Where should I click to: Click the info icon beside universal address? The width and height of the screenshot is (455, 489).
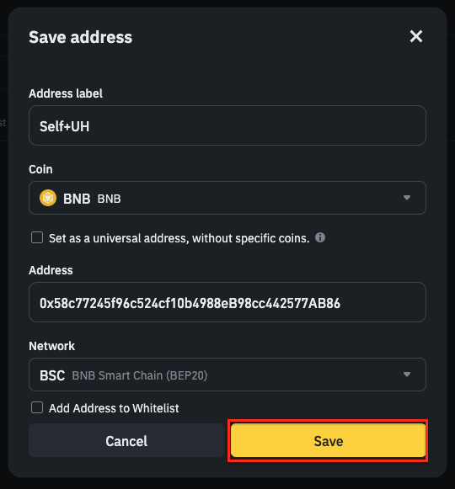pyautogui.click(x=320, y=237)
